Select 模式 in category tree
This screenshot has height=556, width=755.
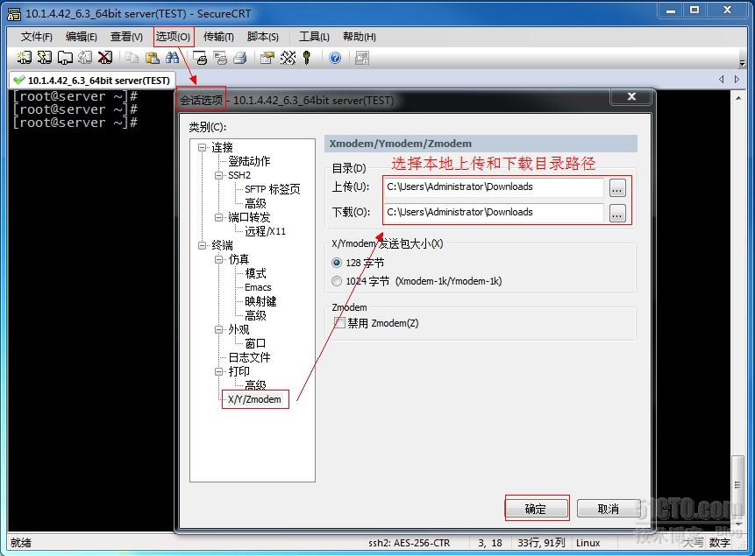click(x=255, y=273)
